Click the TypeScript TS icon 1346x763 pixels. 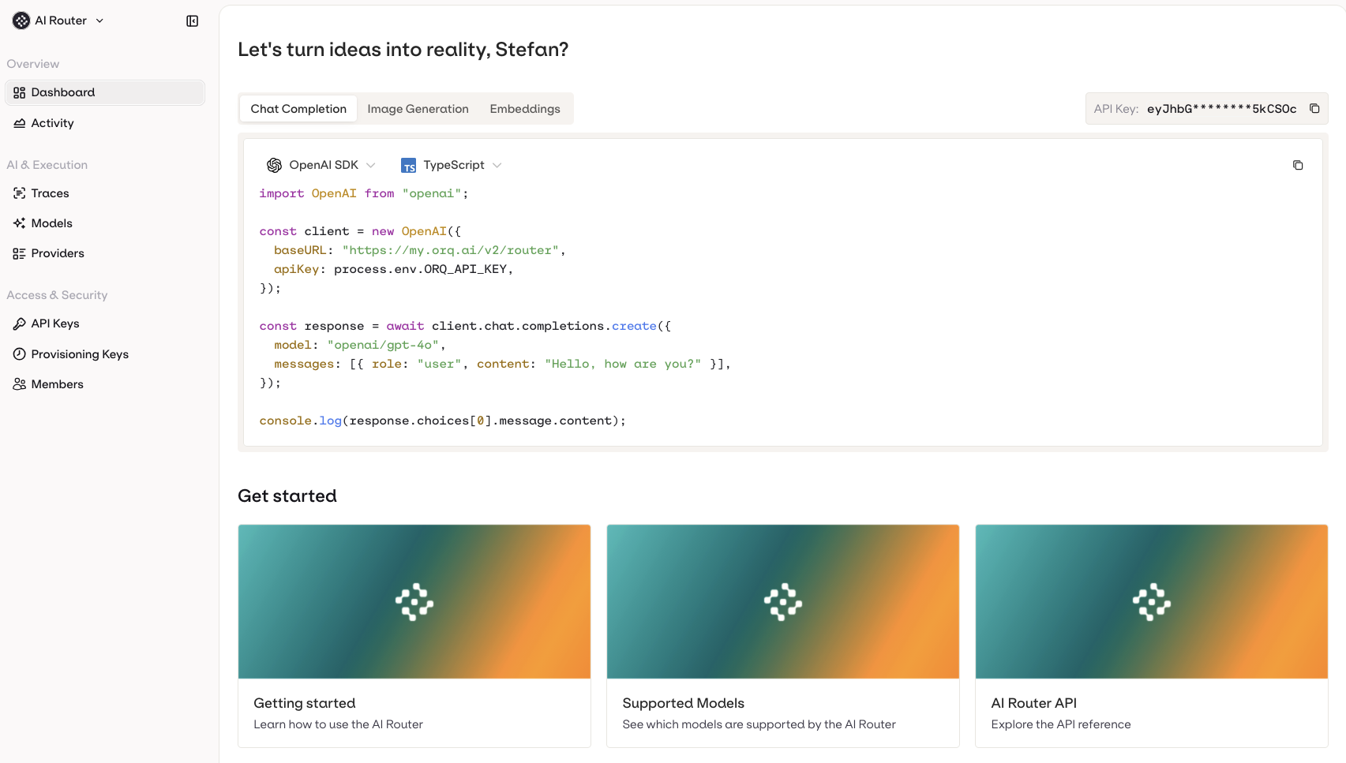click(x=408, y=166)
